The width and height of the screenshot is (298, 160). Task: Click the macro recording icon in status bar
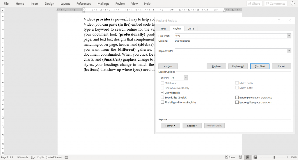[66, 157]
